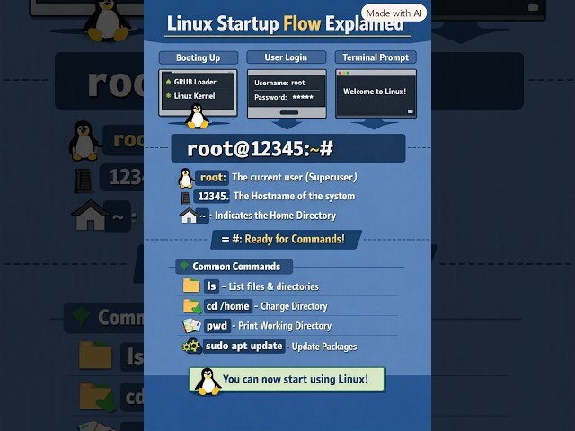This screenshot has width=575, height=431.
Task: Click the "Welcome to Linux!" text
Action: (375, 92)
